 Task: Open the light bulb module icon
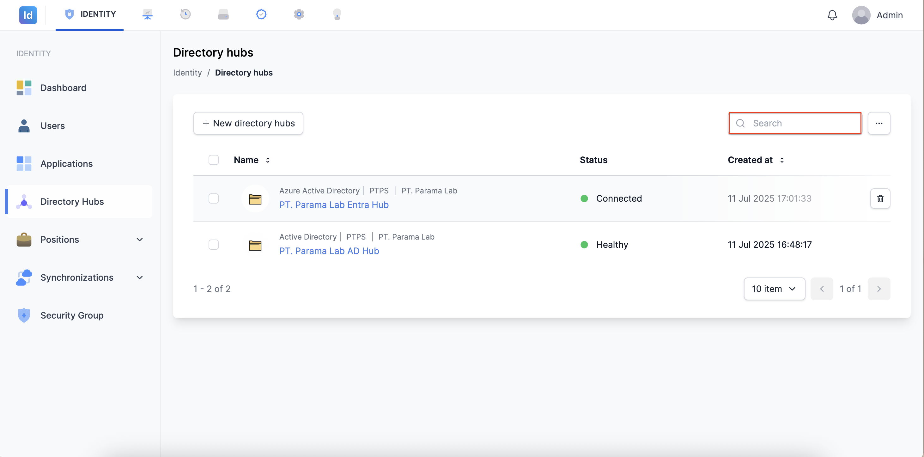pos(337,14)
